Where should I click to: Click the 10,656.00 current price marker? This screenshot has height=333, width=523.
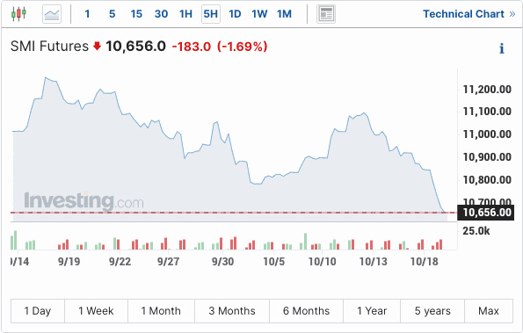coord(485,213)
